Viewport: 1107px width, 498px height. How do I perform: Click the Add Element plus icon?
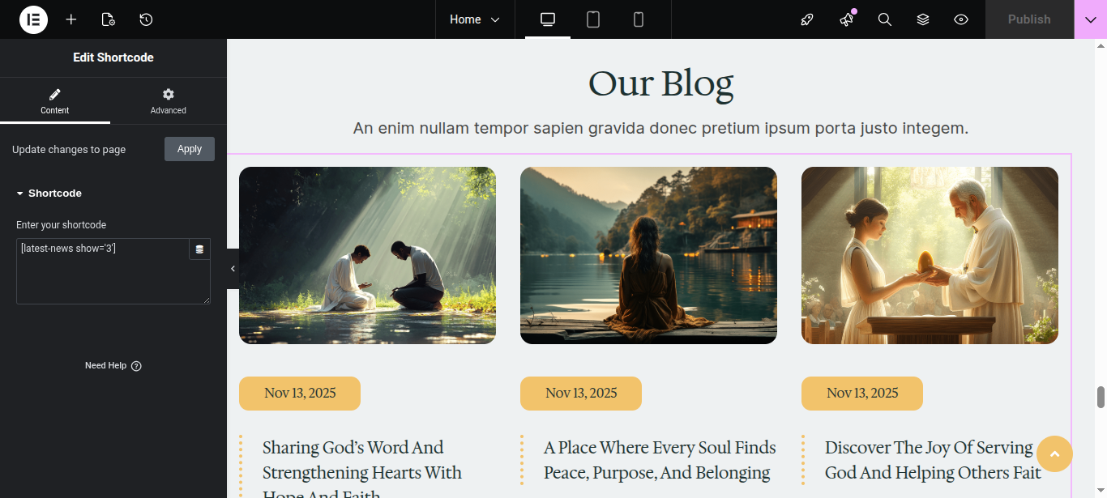(71, 19)
